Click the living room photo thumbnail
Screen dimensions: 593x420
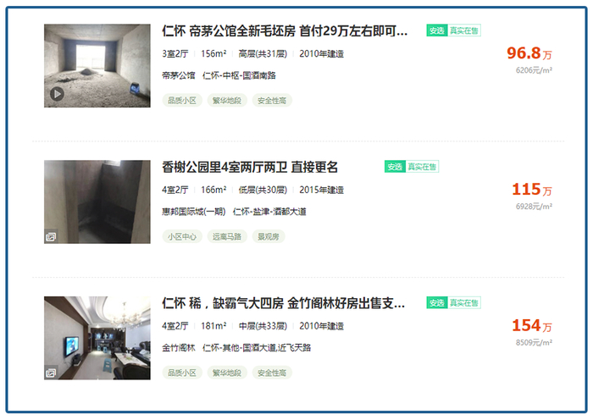[97, 338]
